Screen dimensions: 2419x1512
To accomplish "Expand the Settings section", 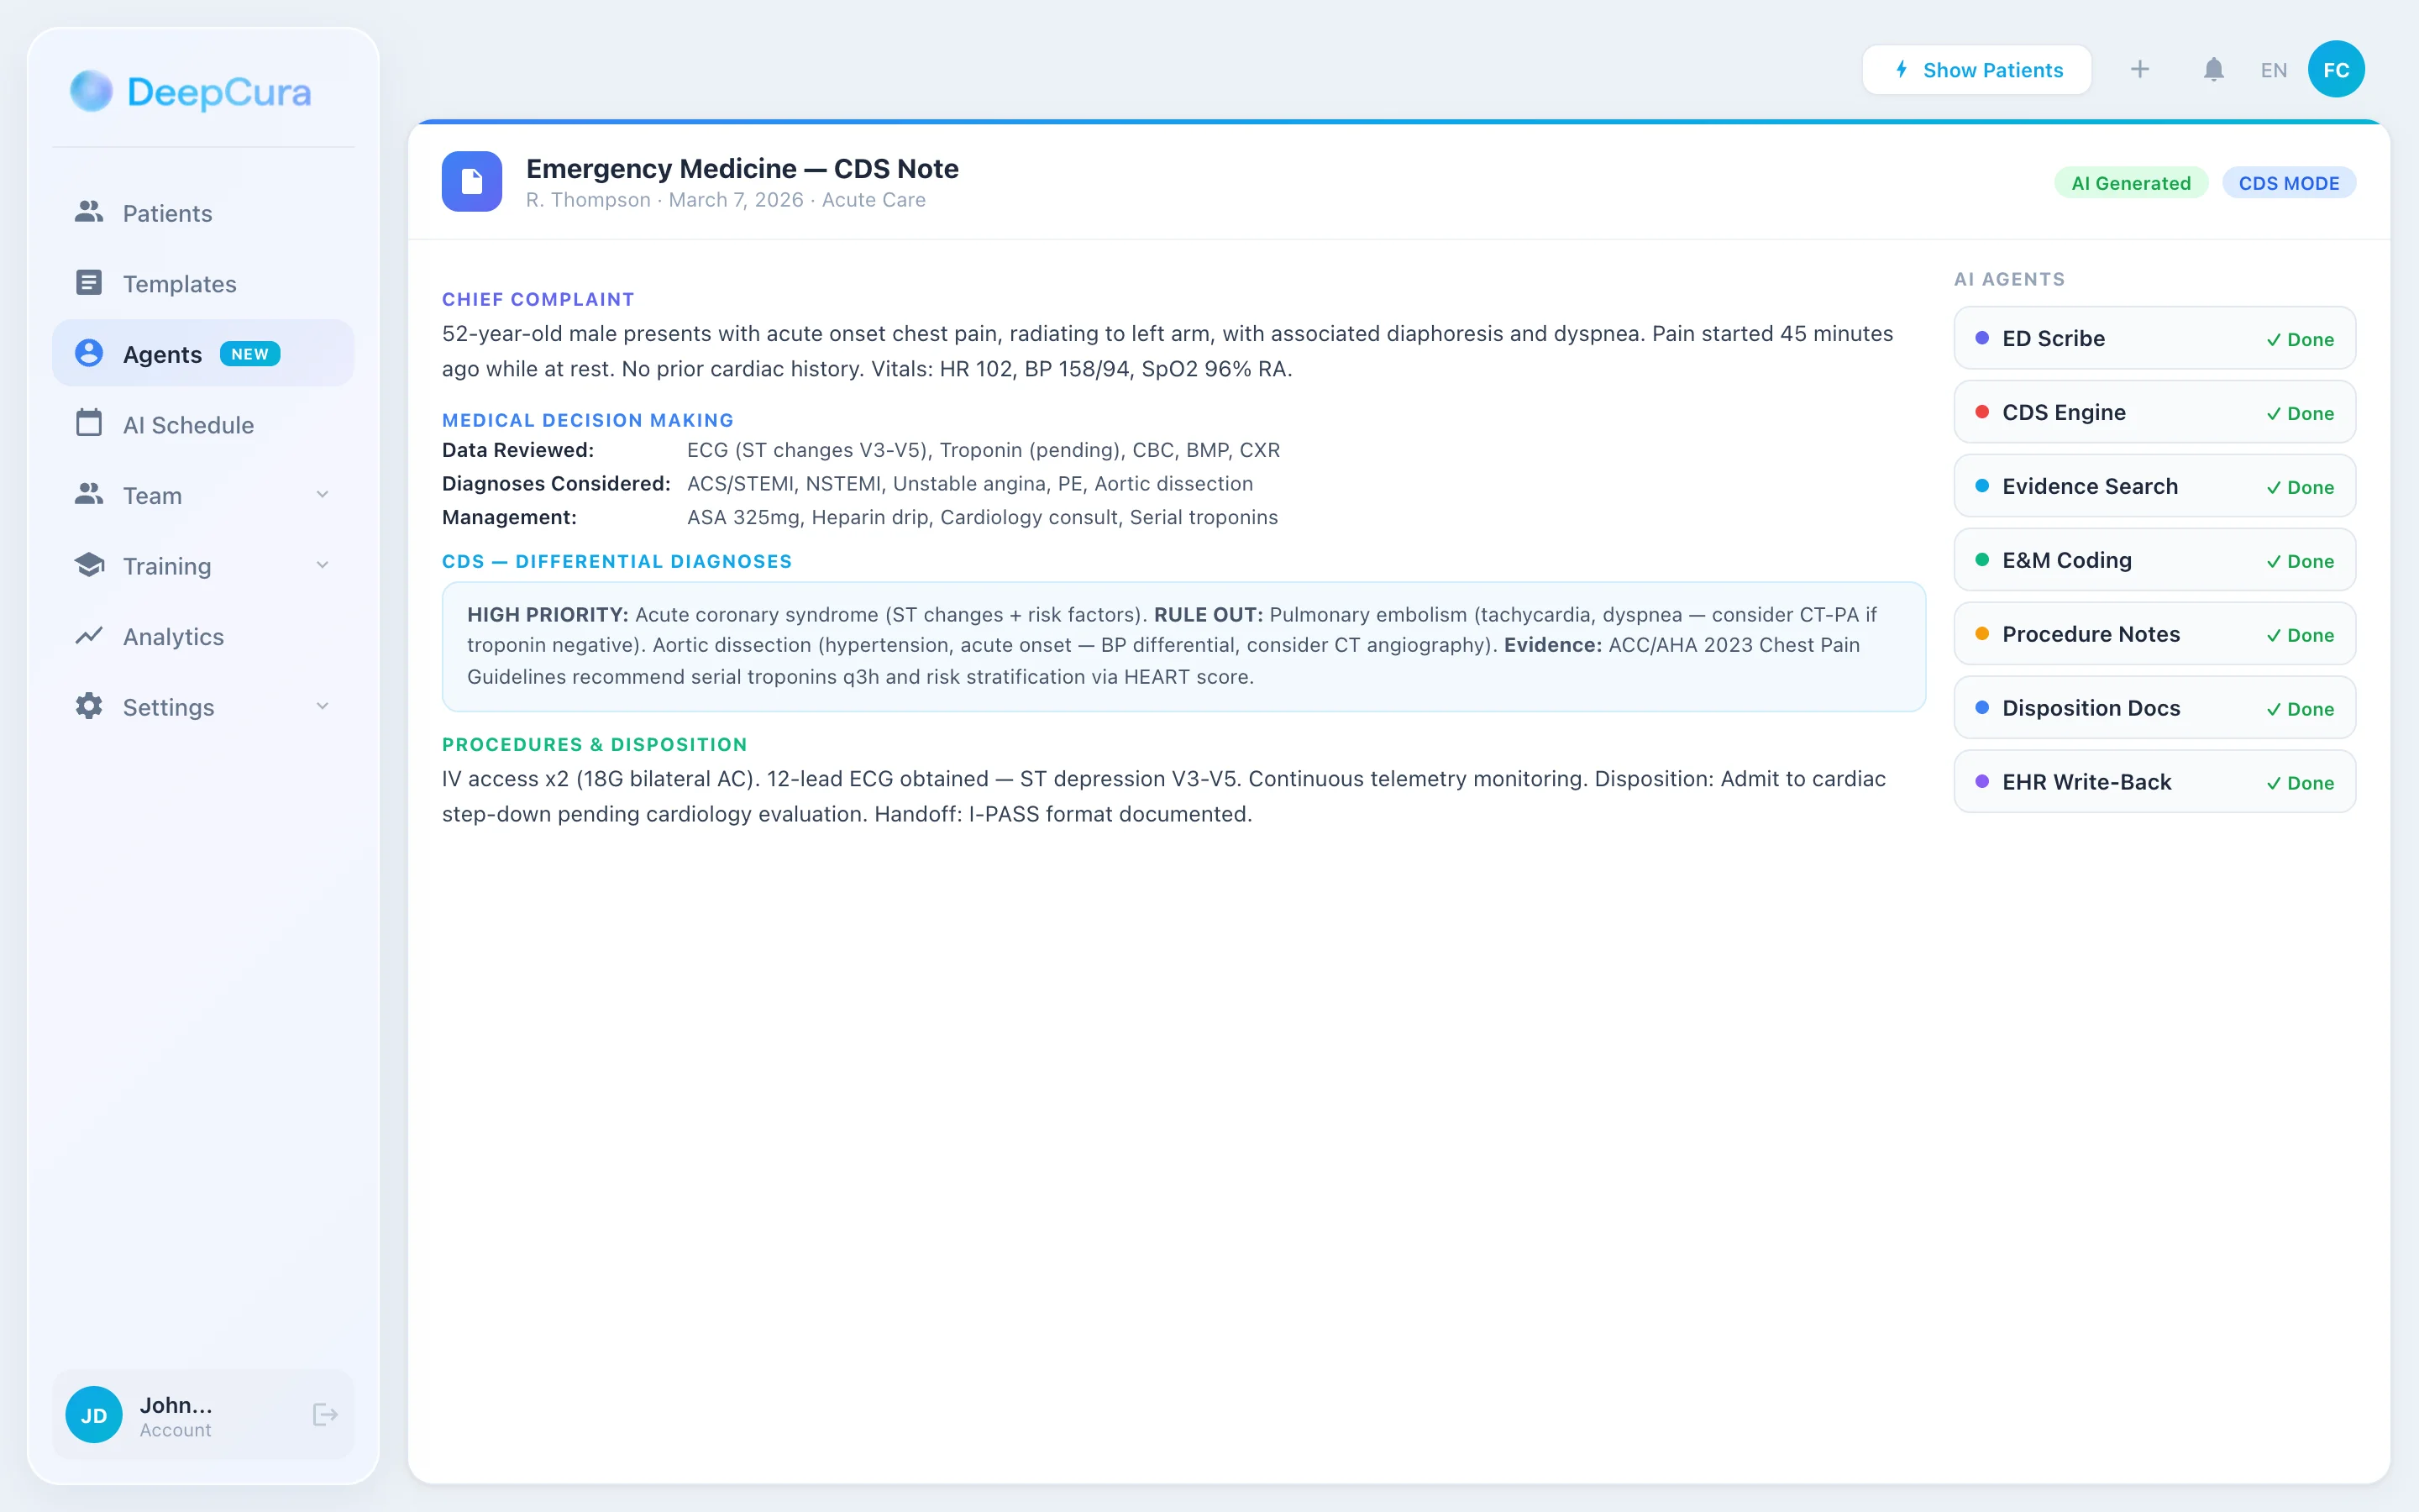I will [322, 706].
